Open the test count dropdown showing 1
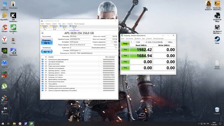224x126 pixels. point(132,42)
